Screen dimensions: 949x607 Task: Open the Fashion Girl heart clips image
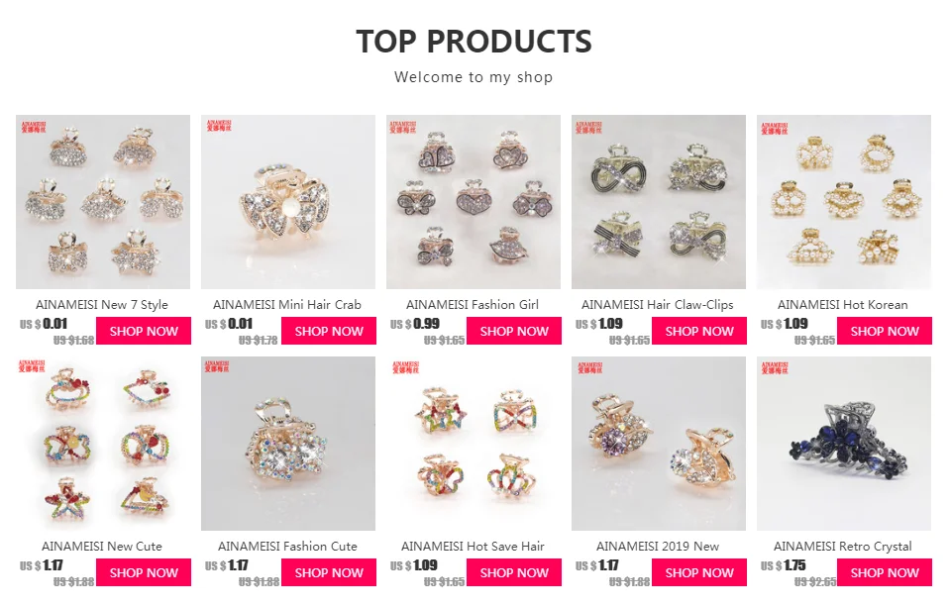pyautogui.click(x=474, y=202)
